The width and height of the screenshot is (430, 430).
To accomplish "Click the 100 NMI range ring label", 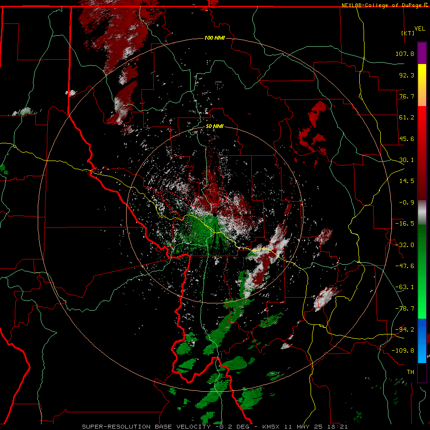I will coord(215,38).
